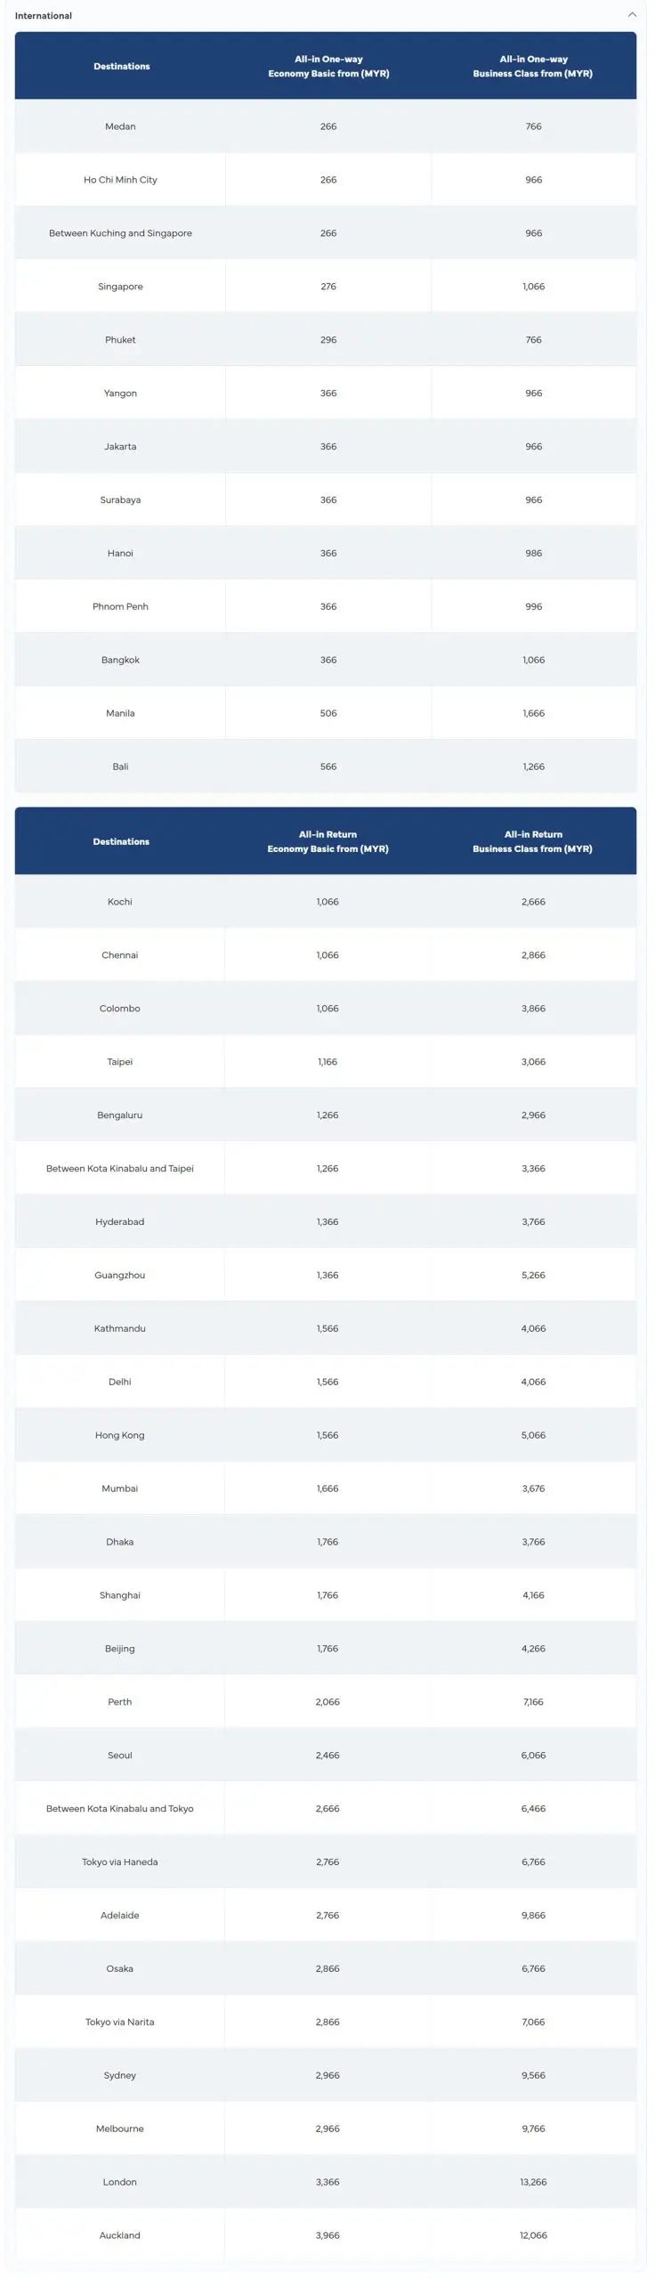Select the Auckland destination cell
This screenshot has height=2279, width=663.
coord(120,2235)
